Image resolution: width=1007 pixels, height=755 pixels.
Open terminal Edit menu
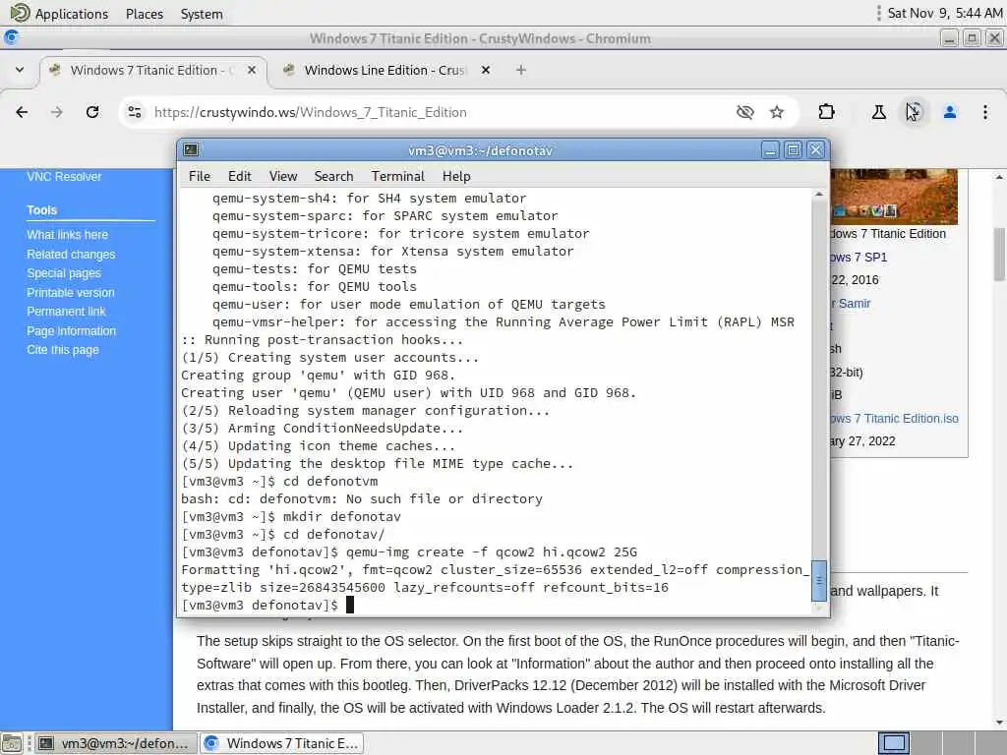click(x=240, y=176)
